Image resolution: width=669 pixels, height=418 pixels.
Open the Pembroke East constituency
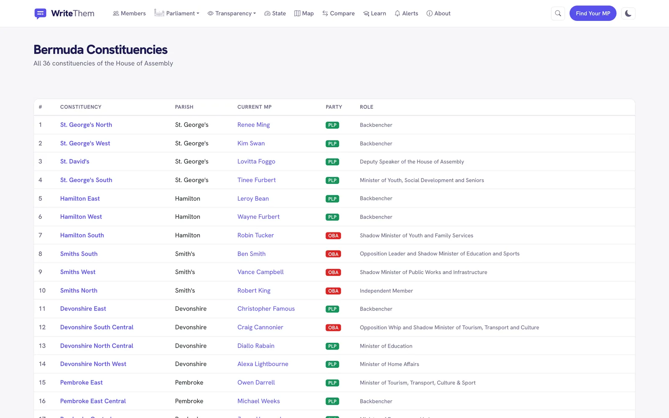click(x=82, y=382)
